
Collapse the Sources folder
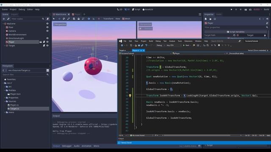click(x=5, y=101)
